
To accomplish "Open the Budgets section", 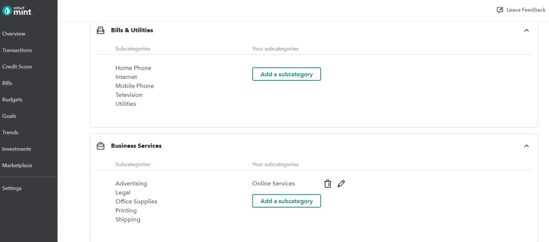I will [x=12, y=100].
